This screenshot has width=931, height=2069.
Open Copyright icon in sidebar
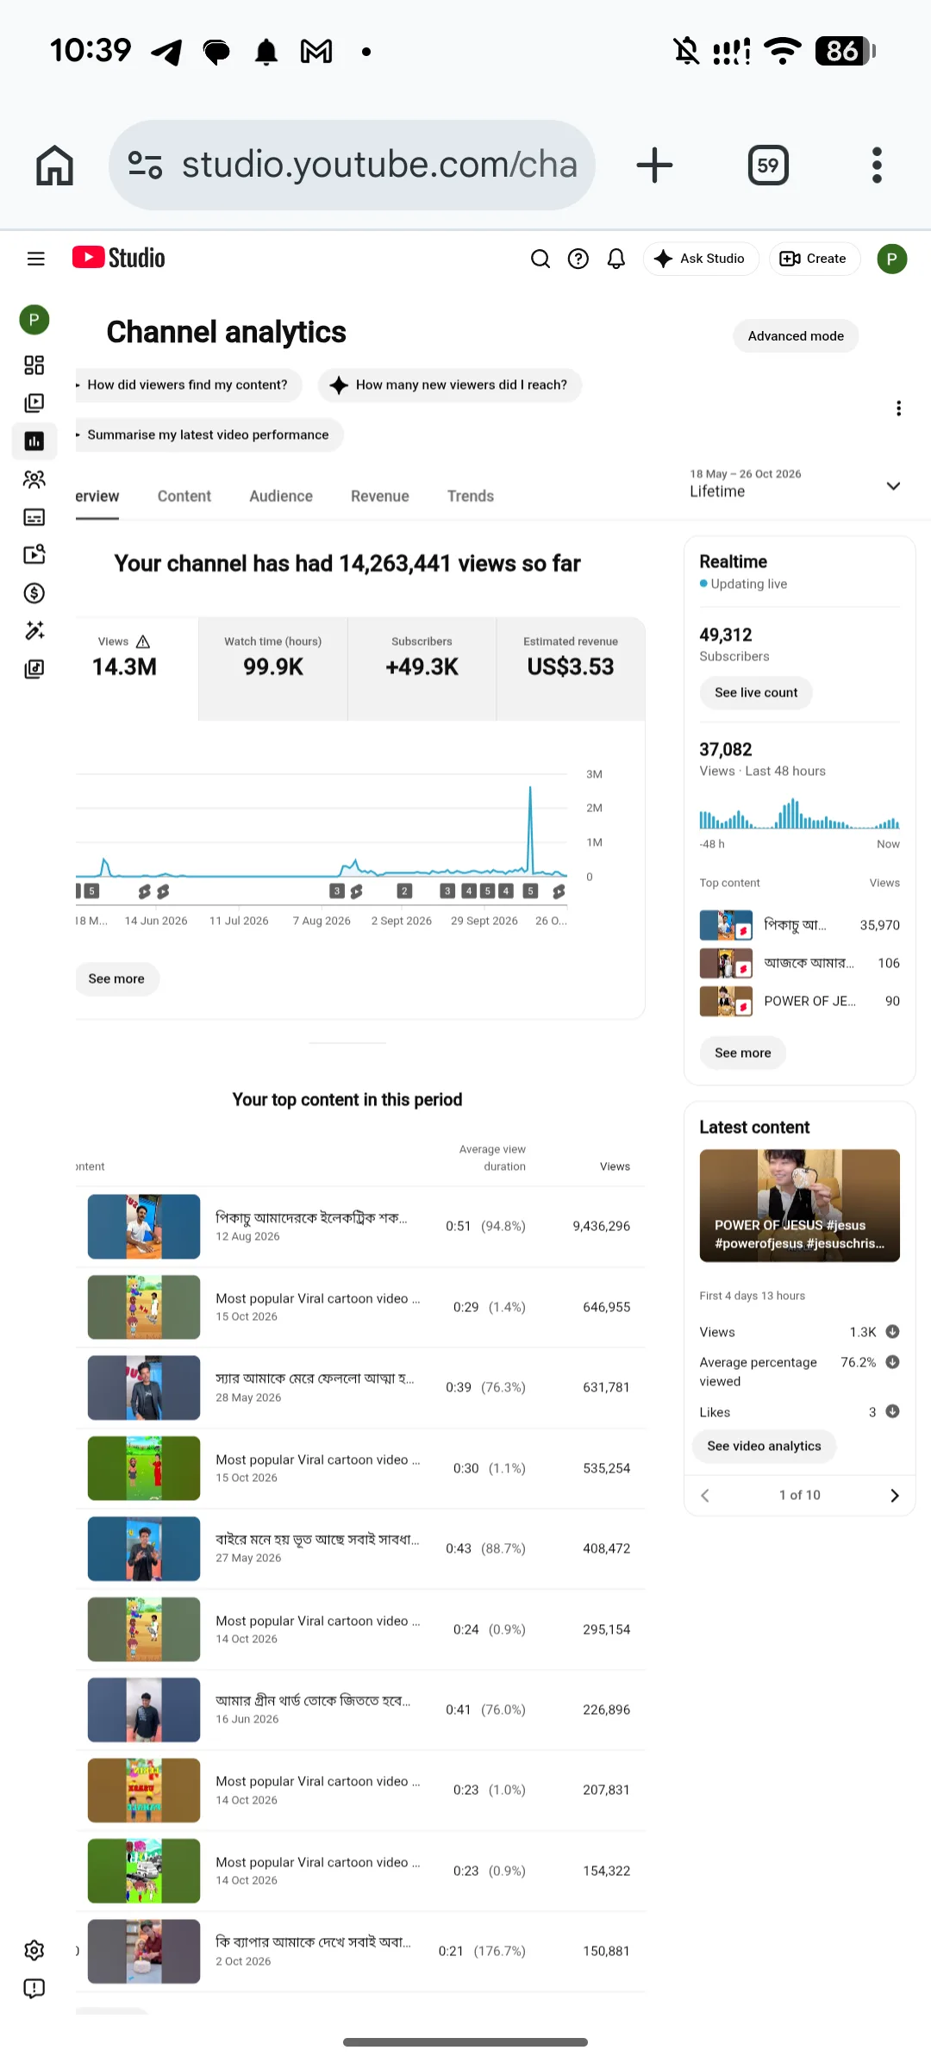coord(34,554)
